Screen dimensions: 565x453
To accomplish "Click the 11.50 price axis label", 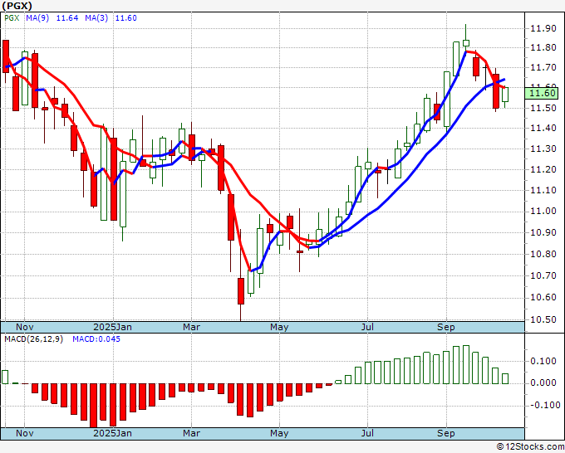I will [543, 108].
